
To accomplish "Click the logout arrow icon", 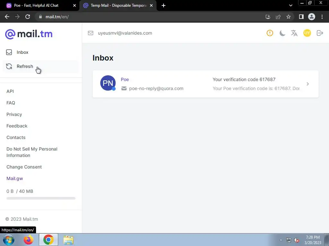I will pos(320,33).
